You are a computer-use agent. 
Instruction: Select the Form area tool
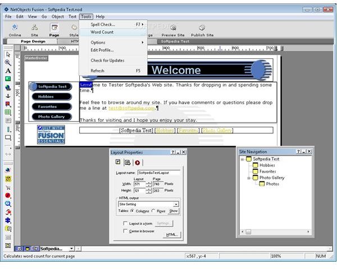tap(8, 120)
